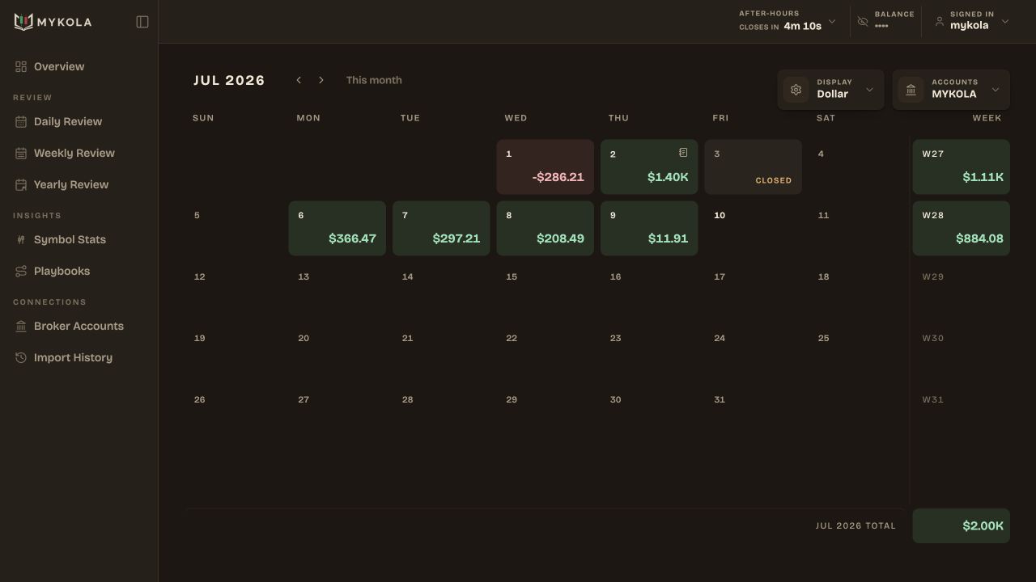
Task: Click the W31 week label
Action: [933, 399]
